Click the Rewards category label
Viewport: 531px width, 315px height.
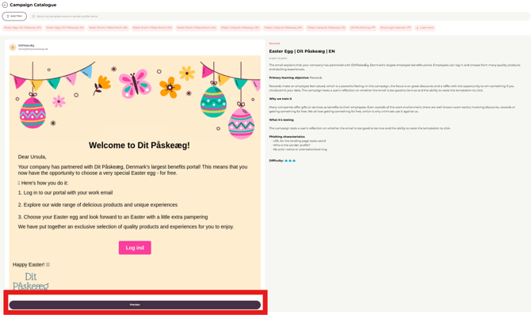click(275, 44)
